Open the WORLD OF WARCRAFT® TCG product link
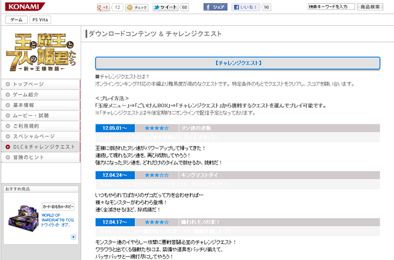 click(57, 220)
